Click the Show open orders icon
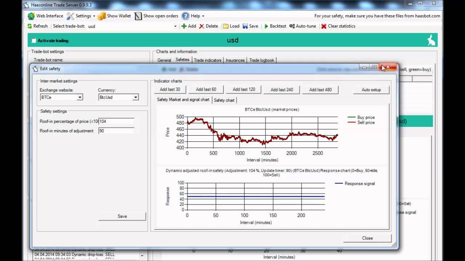Screen dimensions: 465x261 point(138,16)
